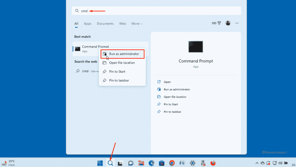Viewport: 296px width, 167px height.
Task: Click the sync update tray icon
Action: click(268, 163)
